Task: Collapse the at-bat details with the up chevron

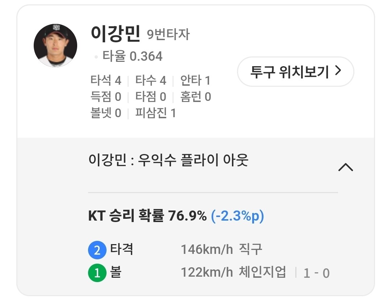Action: [345, 167]
